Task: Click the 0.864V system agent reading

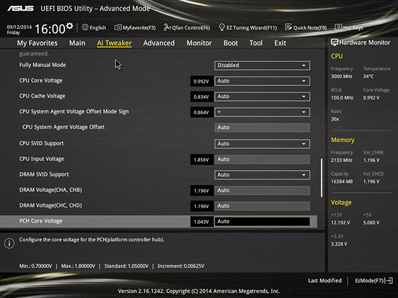Action: pos(202,113)
